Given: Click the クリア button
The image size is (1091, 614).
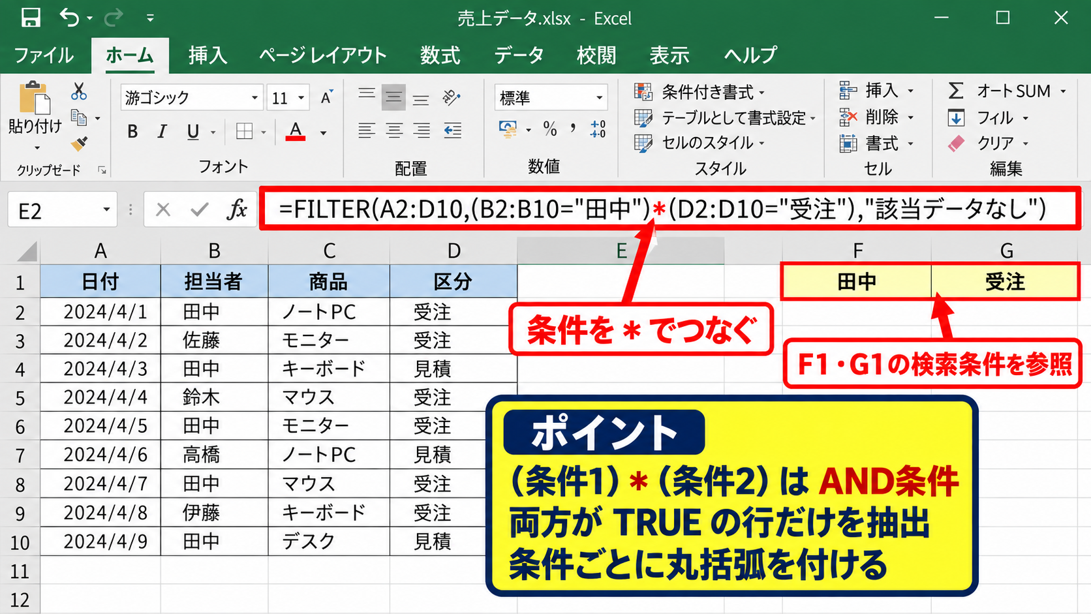Looking at the screenshot, I should click(988, 143).
